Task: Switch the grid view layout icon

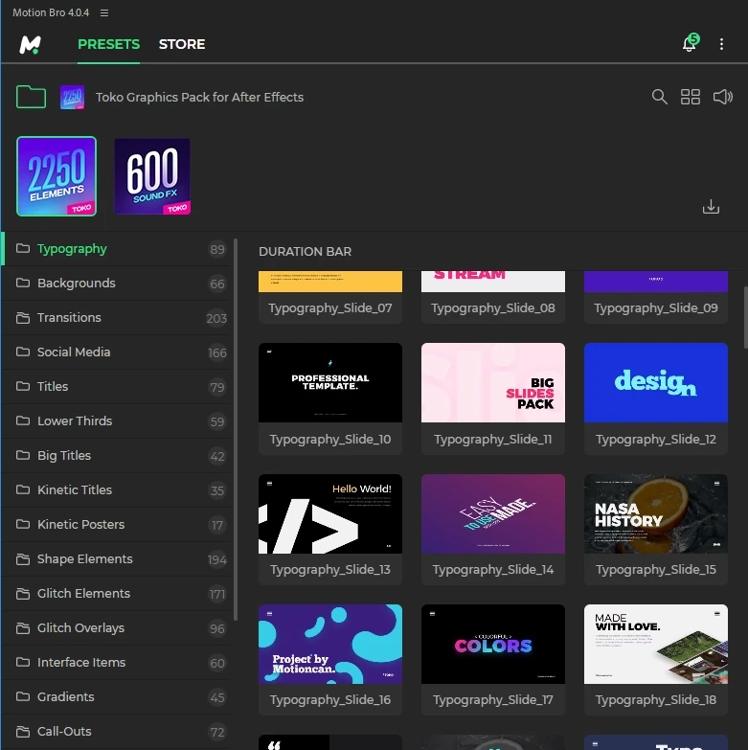Action: pyautogui.click(x=691, y=97)
